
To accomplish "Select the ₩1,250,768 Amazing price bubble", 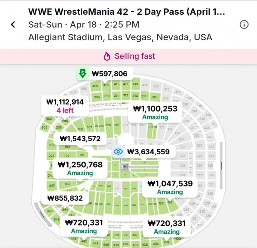I will tap(80, 168).
